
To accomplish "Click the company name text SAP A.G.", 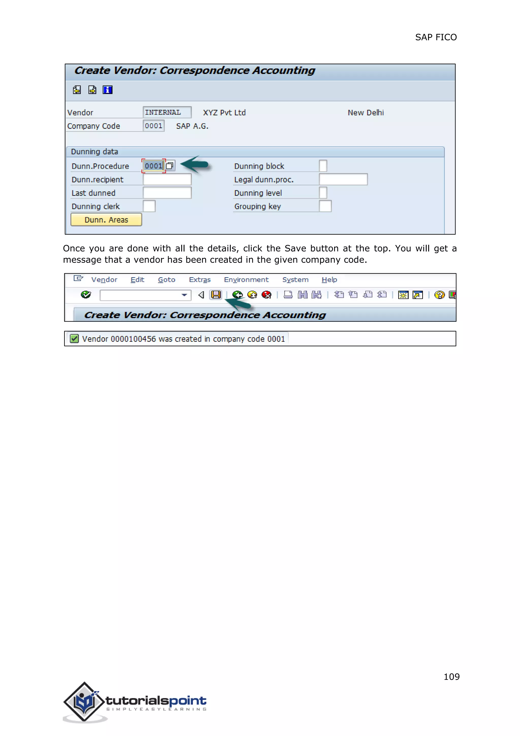I will point(192,126).
